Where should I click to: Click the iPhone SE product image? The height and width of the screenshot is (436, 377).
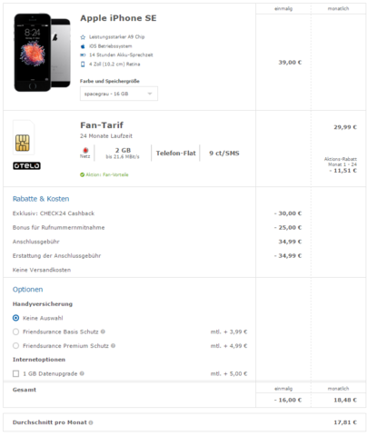click(x=42, y=53)
